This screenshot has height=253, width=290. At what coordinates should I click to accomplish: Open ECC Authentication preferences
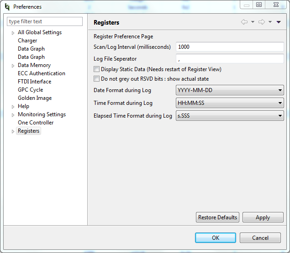click(42, 73)
